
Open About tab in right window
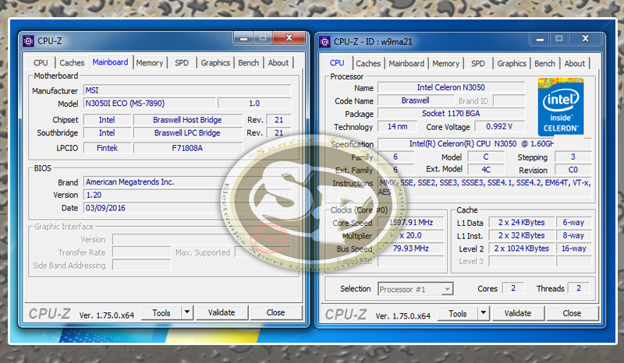pos(575,64)
